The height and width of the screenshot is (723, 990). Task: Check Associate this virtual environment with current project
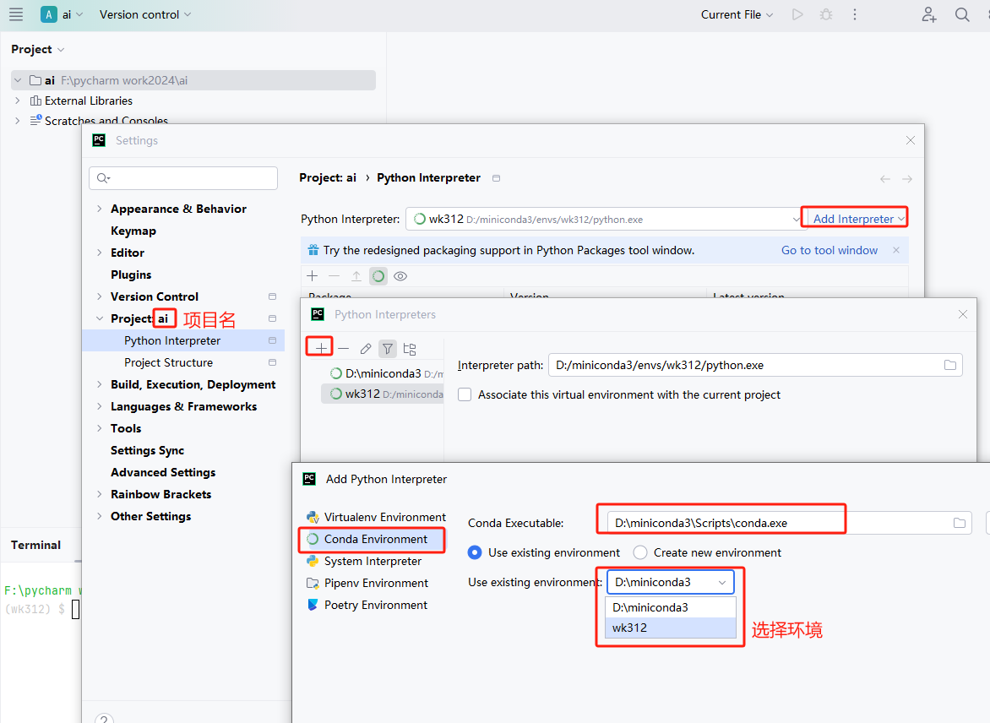click(465, 394)
